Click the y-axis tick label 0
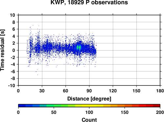 (14, 50)
